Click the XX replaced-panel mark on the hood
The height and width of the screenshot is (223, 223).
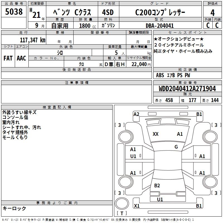[x=156, y=134]
